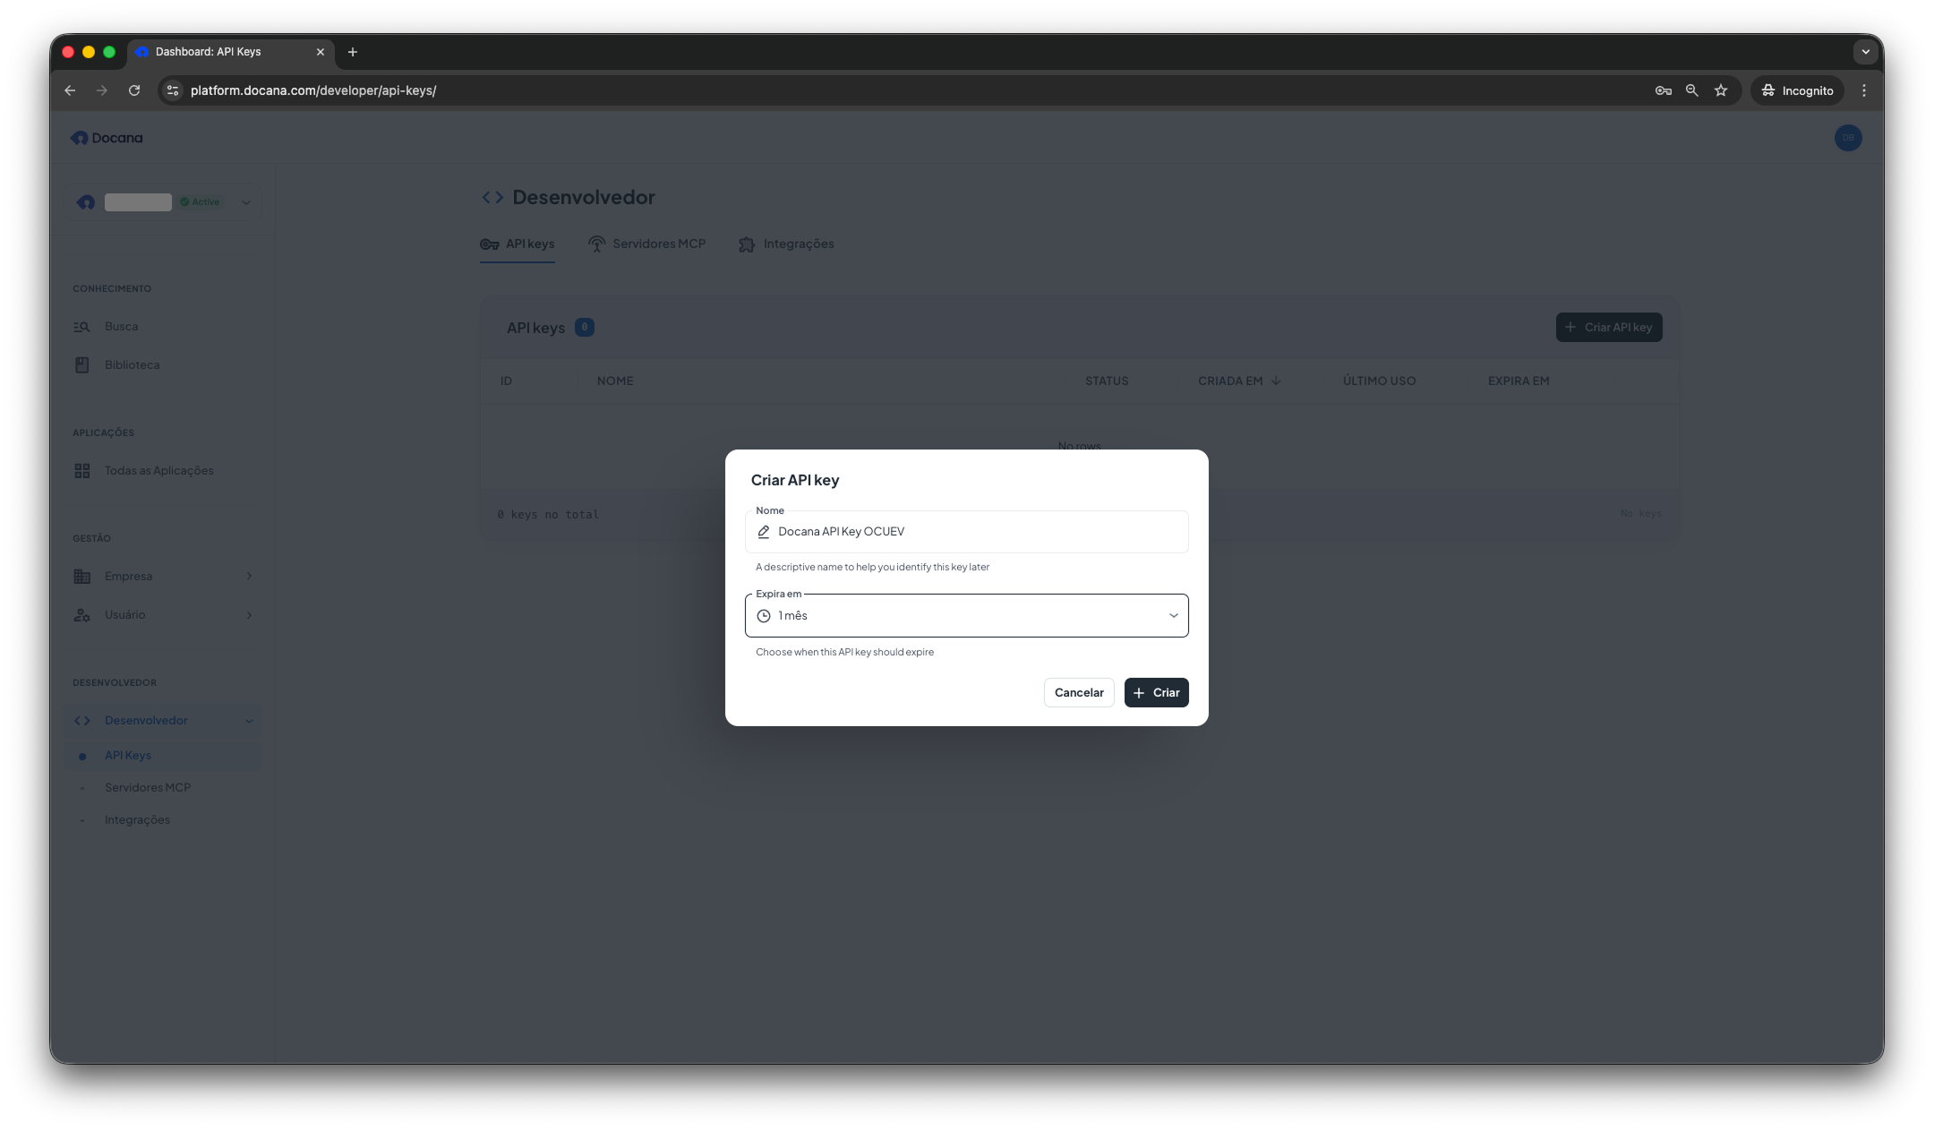Click the Criar button in dialog
Viewport: 1934px width, 1130px height.
1157,693
